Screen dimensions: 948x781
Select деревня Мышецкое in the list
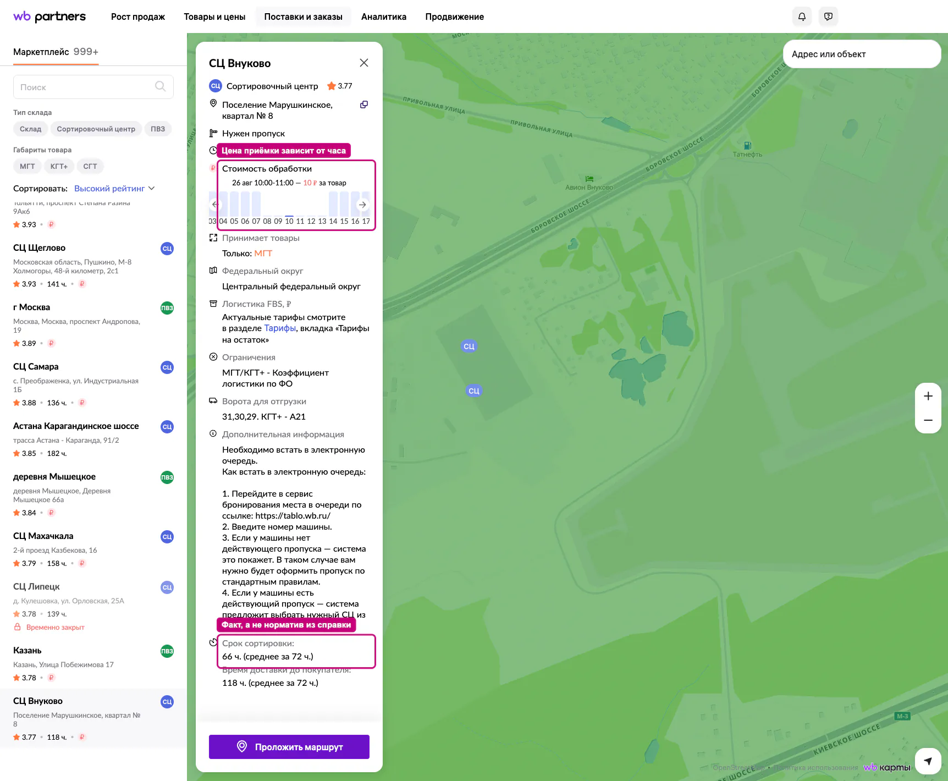pos(93,494)
